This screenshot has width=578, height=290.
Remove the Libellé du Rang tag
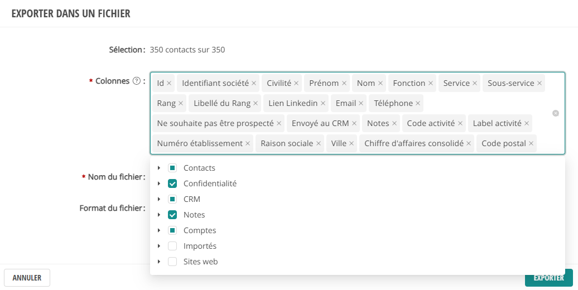pyautogui.click(x=256, y=104)
